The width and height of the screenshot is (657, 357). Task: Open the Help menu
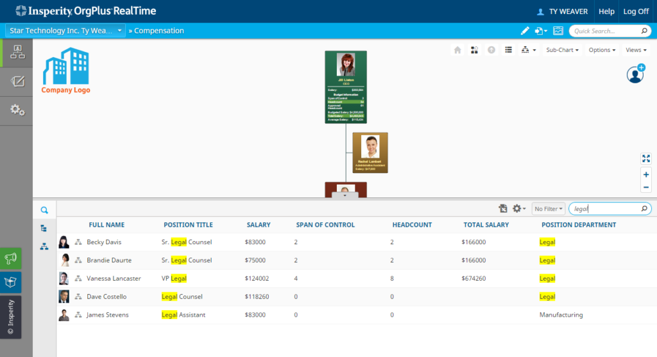606,12
